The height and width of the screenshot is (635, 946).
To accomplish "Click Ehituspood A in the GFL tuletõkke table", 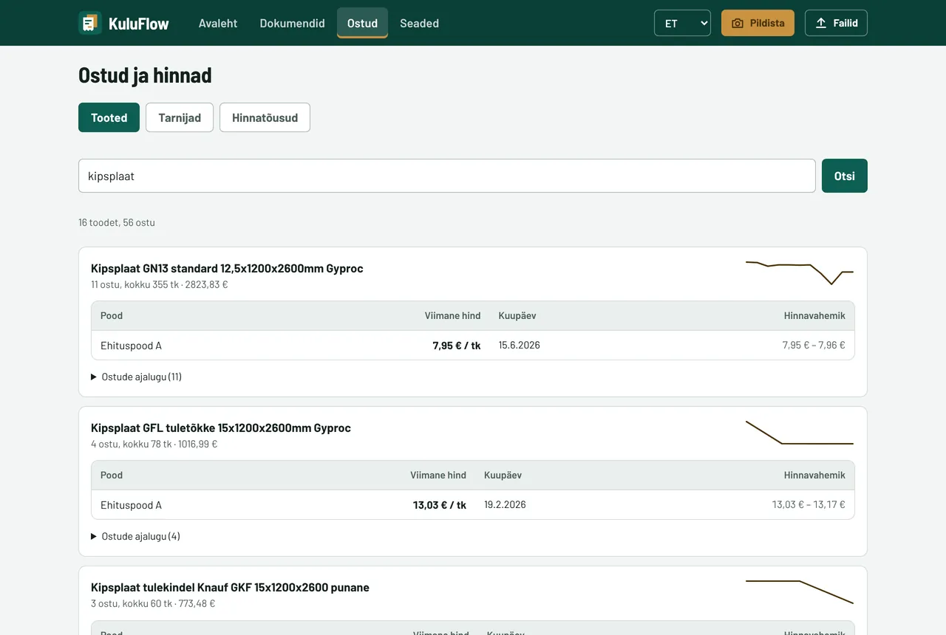I will click(131, 505).
